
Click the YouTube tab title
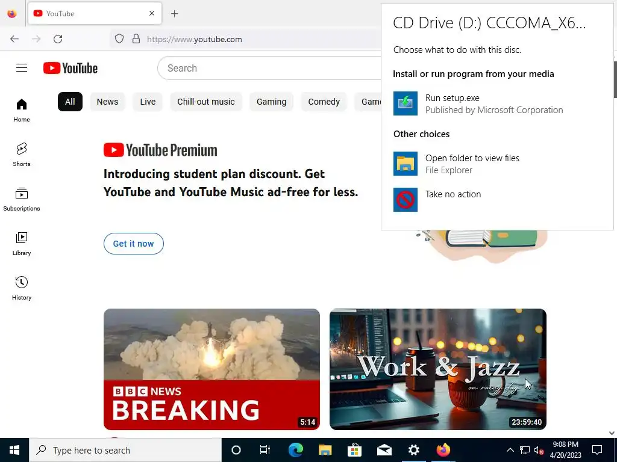click(x=60, y=14)
